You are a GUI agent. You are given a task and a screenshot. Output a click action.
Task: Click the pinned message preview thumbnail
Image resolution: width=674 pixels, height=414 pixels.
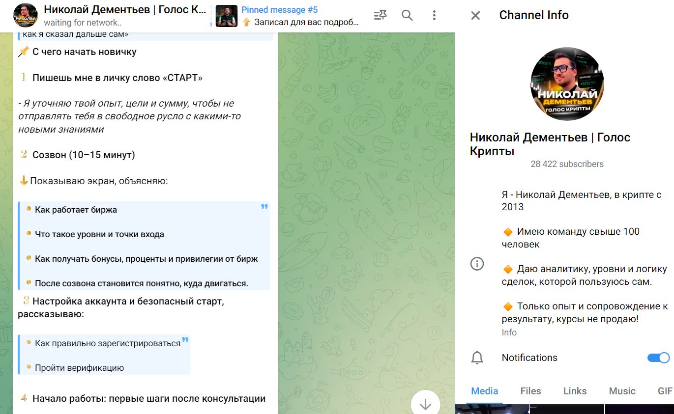tap(226, 15)
